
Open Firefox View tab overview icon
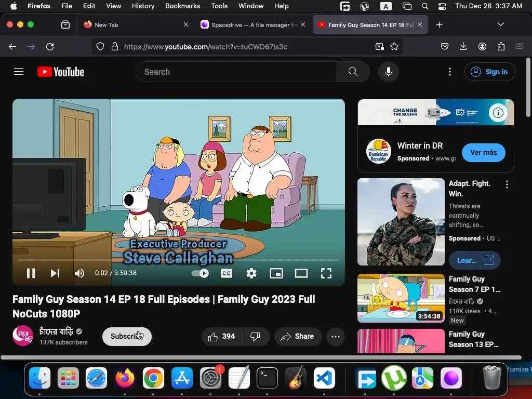pyautogui.click(x=65, y=25)
